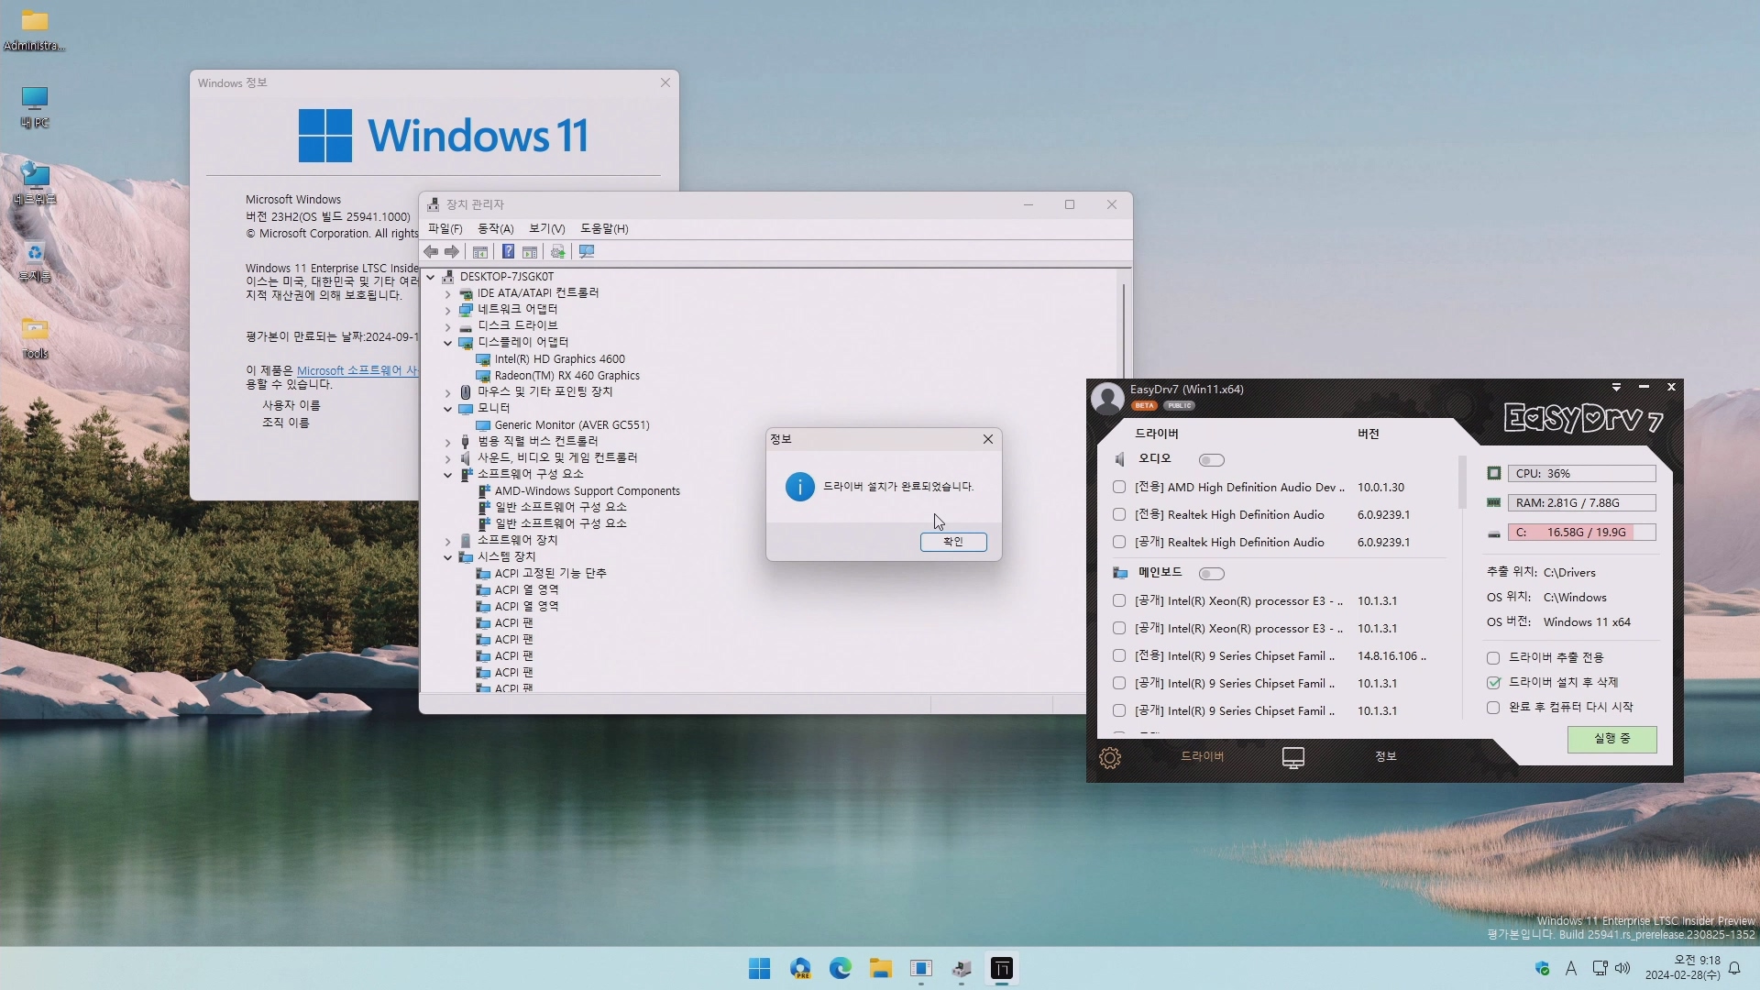1760x990 pixels.
Task: Close the 정보 dialog with the X
Action: (988, 439)
